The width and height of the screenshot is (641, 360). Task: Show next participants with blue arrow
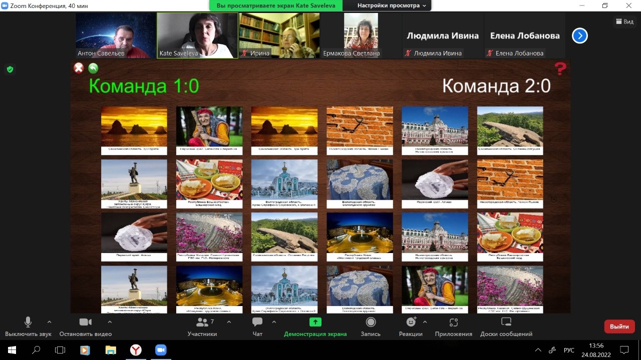579,35
